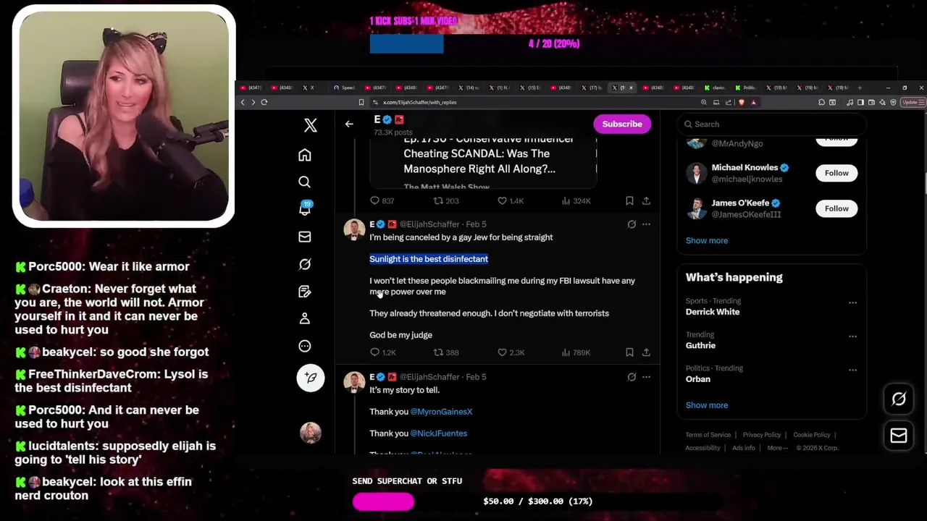Viewport: 927px width, 521px height.
Task: Show more suggested accounts to follow
Action: pyautogui.click(x=707, y=240)
